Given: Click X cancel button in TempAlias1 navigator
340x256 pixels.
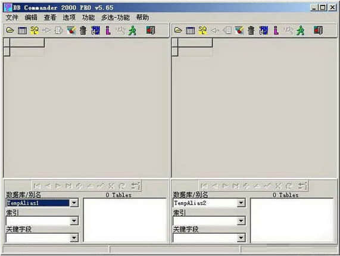Looking at the screenshot, I should pyautogui.click(x=111, y=186).
